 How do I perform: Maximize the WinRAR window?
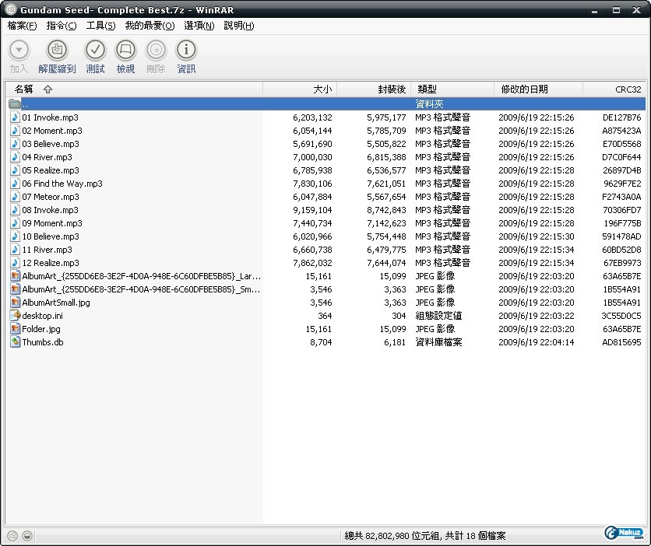point(616,10)
